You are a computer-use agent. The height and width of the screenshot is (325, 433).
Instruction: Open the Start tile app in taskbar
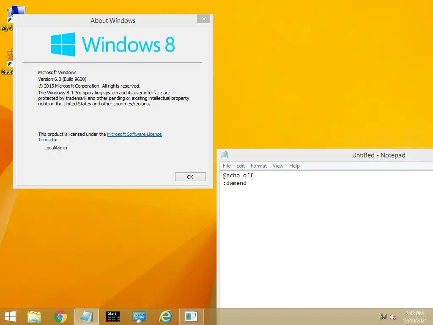[113, 317]
